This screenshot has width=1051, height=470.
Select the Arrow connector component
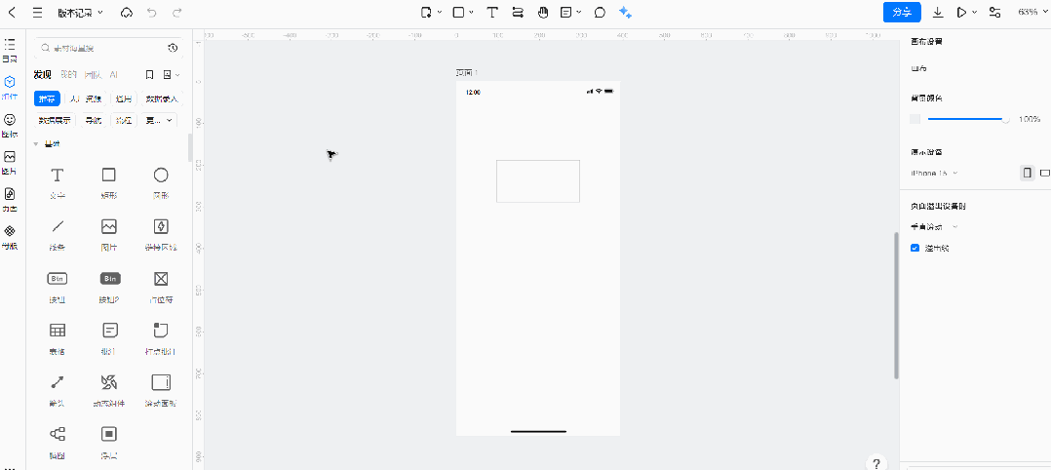tap(58, 381)
